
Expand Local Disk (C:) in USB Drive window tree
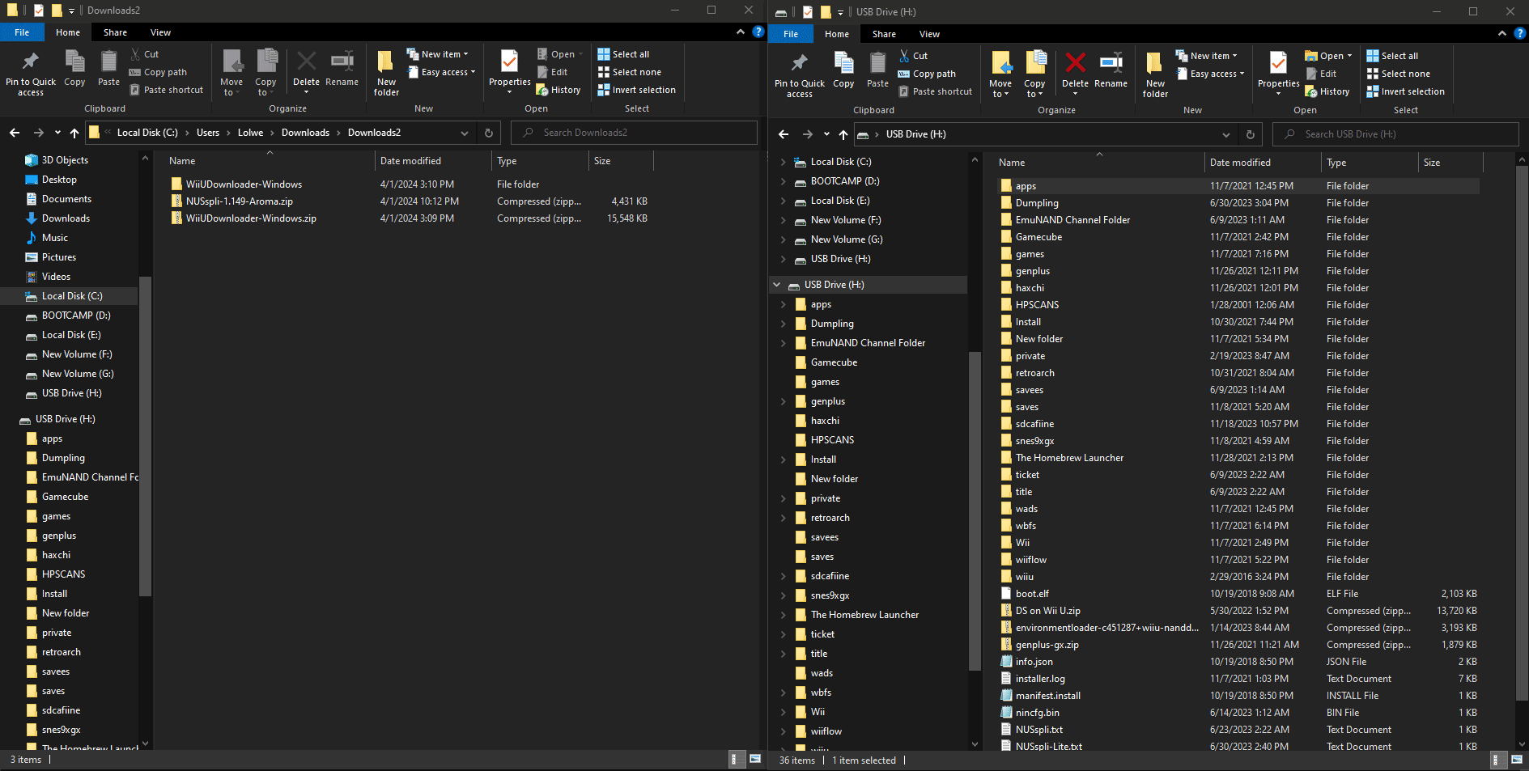tap(783, 162)
